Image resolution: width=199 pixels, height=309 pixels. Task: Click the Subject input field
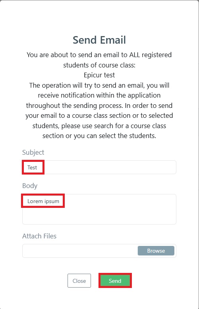point(99,167)
